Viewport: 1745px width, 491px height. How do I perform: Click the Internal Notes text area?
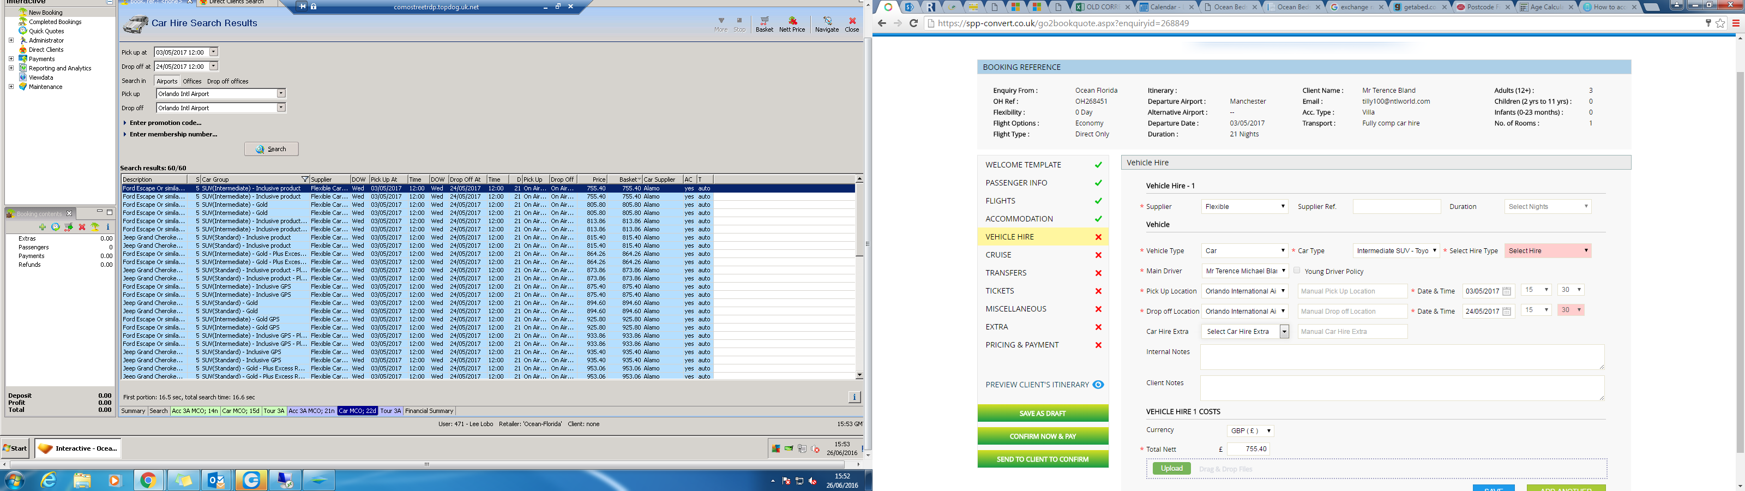(x=1401, y=357)
